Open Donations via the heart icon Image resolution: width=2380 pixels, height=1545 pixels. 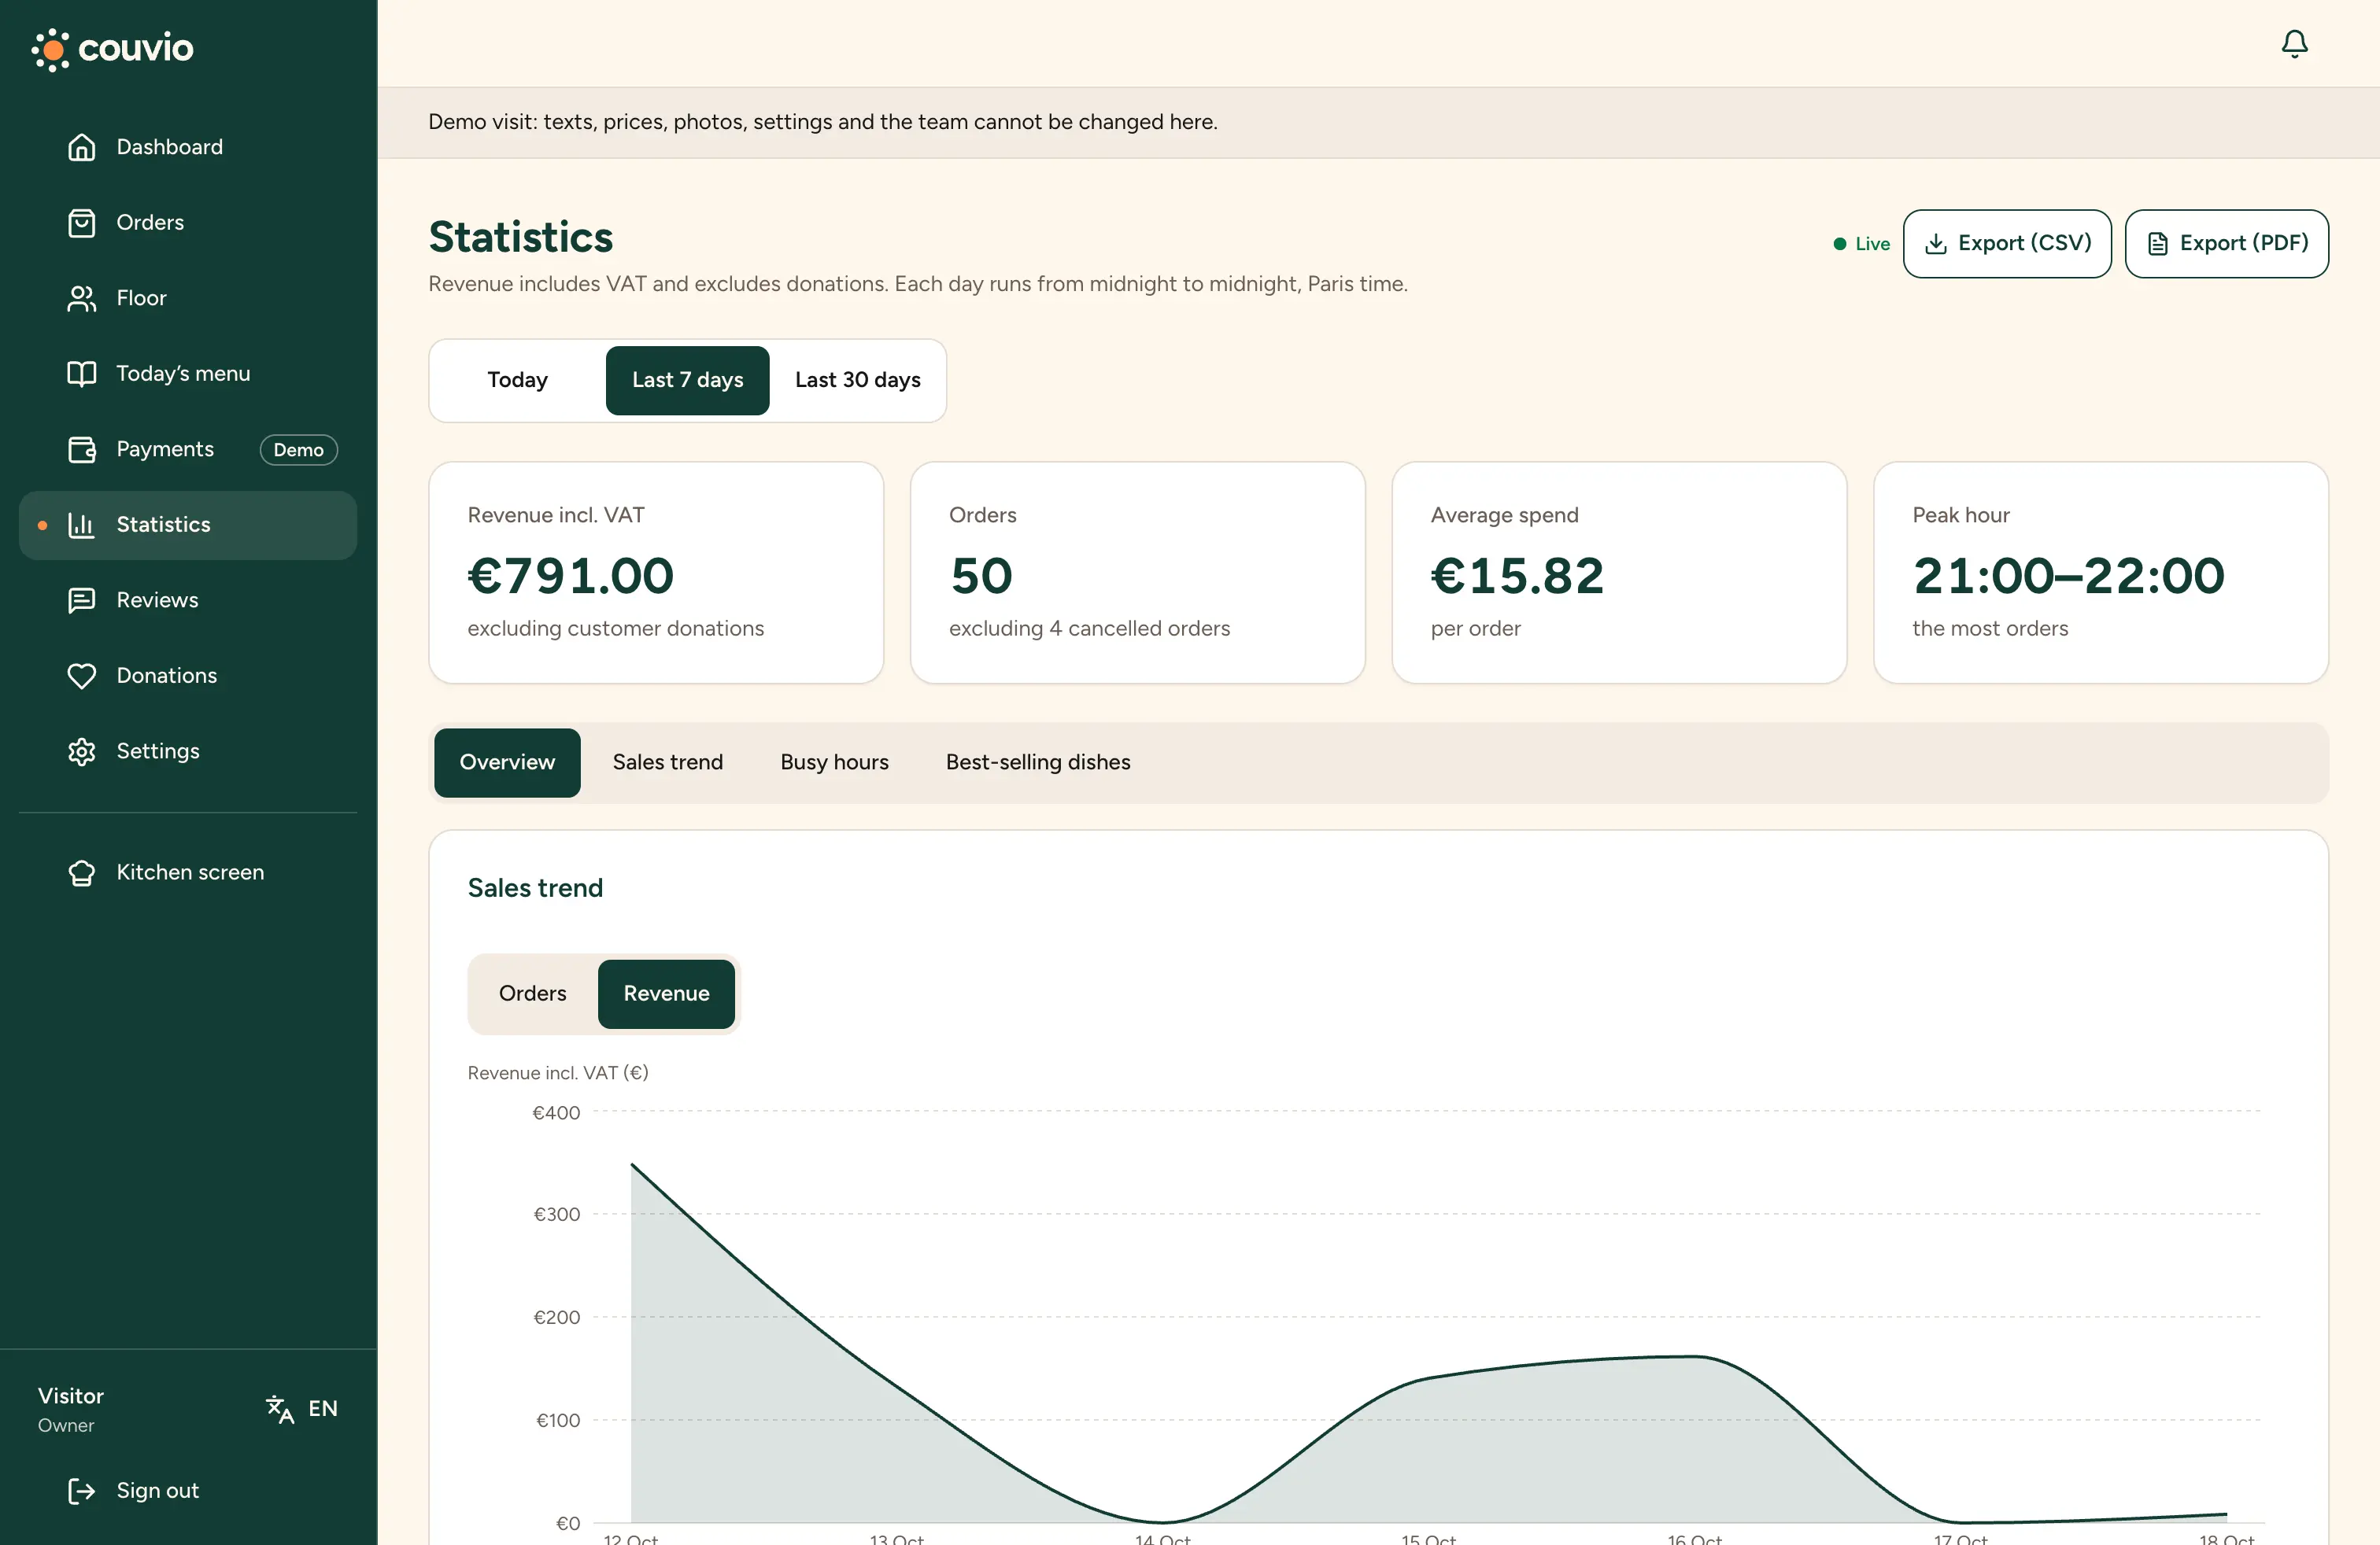81,676
